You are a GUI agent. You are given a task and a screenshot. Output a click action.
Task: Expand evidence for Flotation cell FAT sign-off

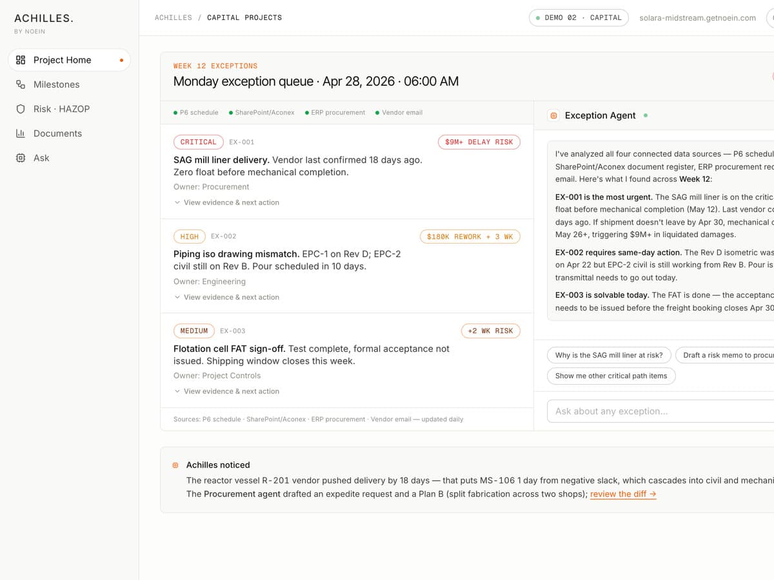226,391
